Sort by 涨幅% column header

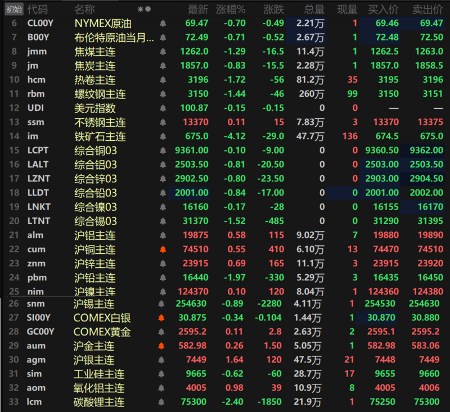[231, 10]
